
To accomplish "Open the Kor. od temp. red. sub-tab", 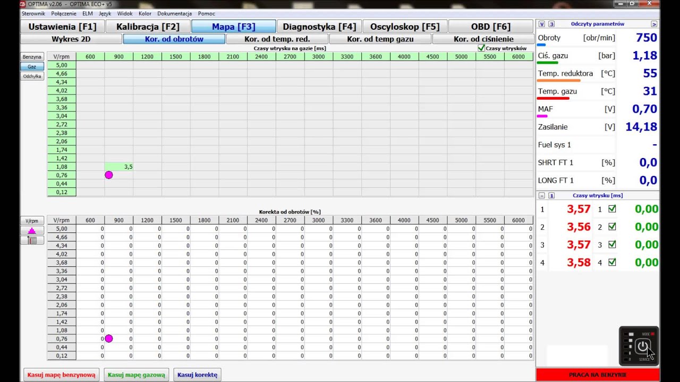I will (x=277, y=39).
